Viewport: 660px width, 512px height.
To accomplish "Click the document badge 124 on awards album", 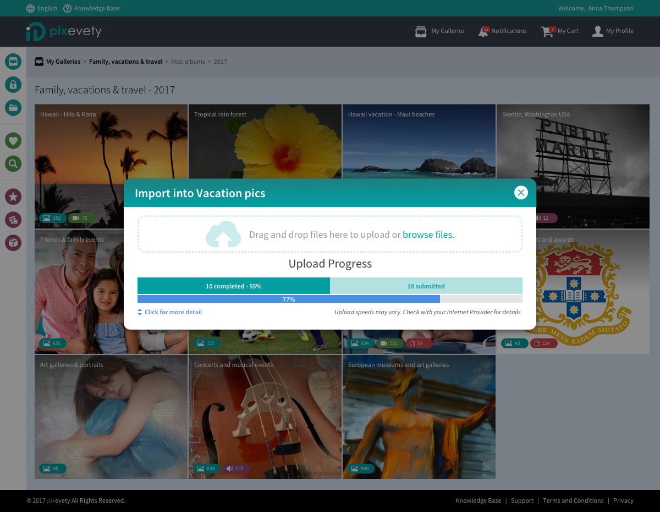I will point(544,343).
